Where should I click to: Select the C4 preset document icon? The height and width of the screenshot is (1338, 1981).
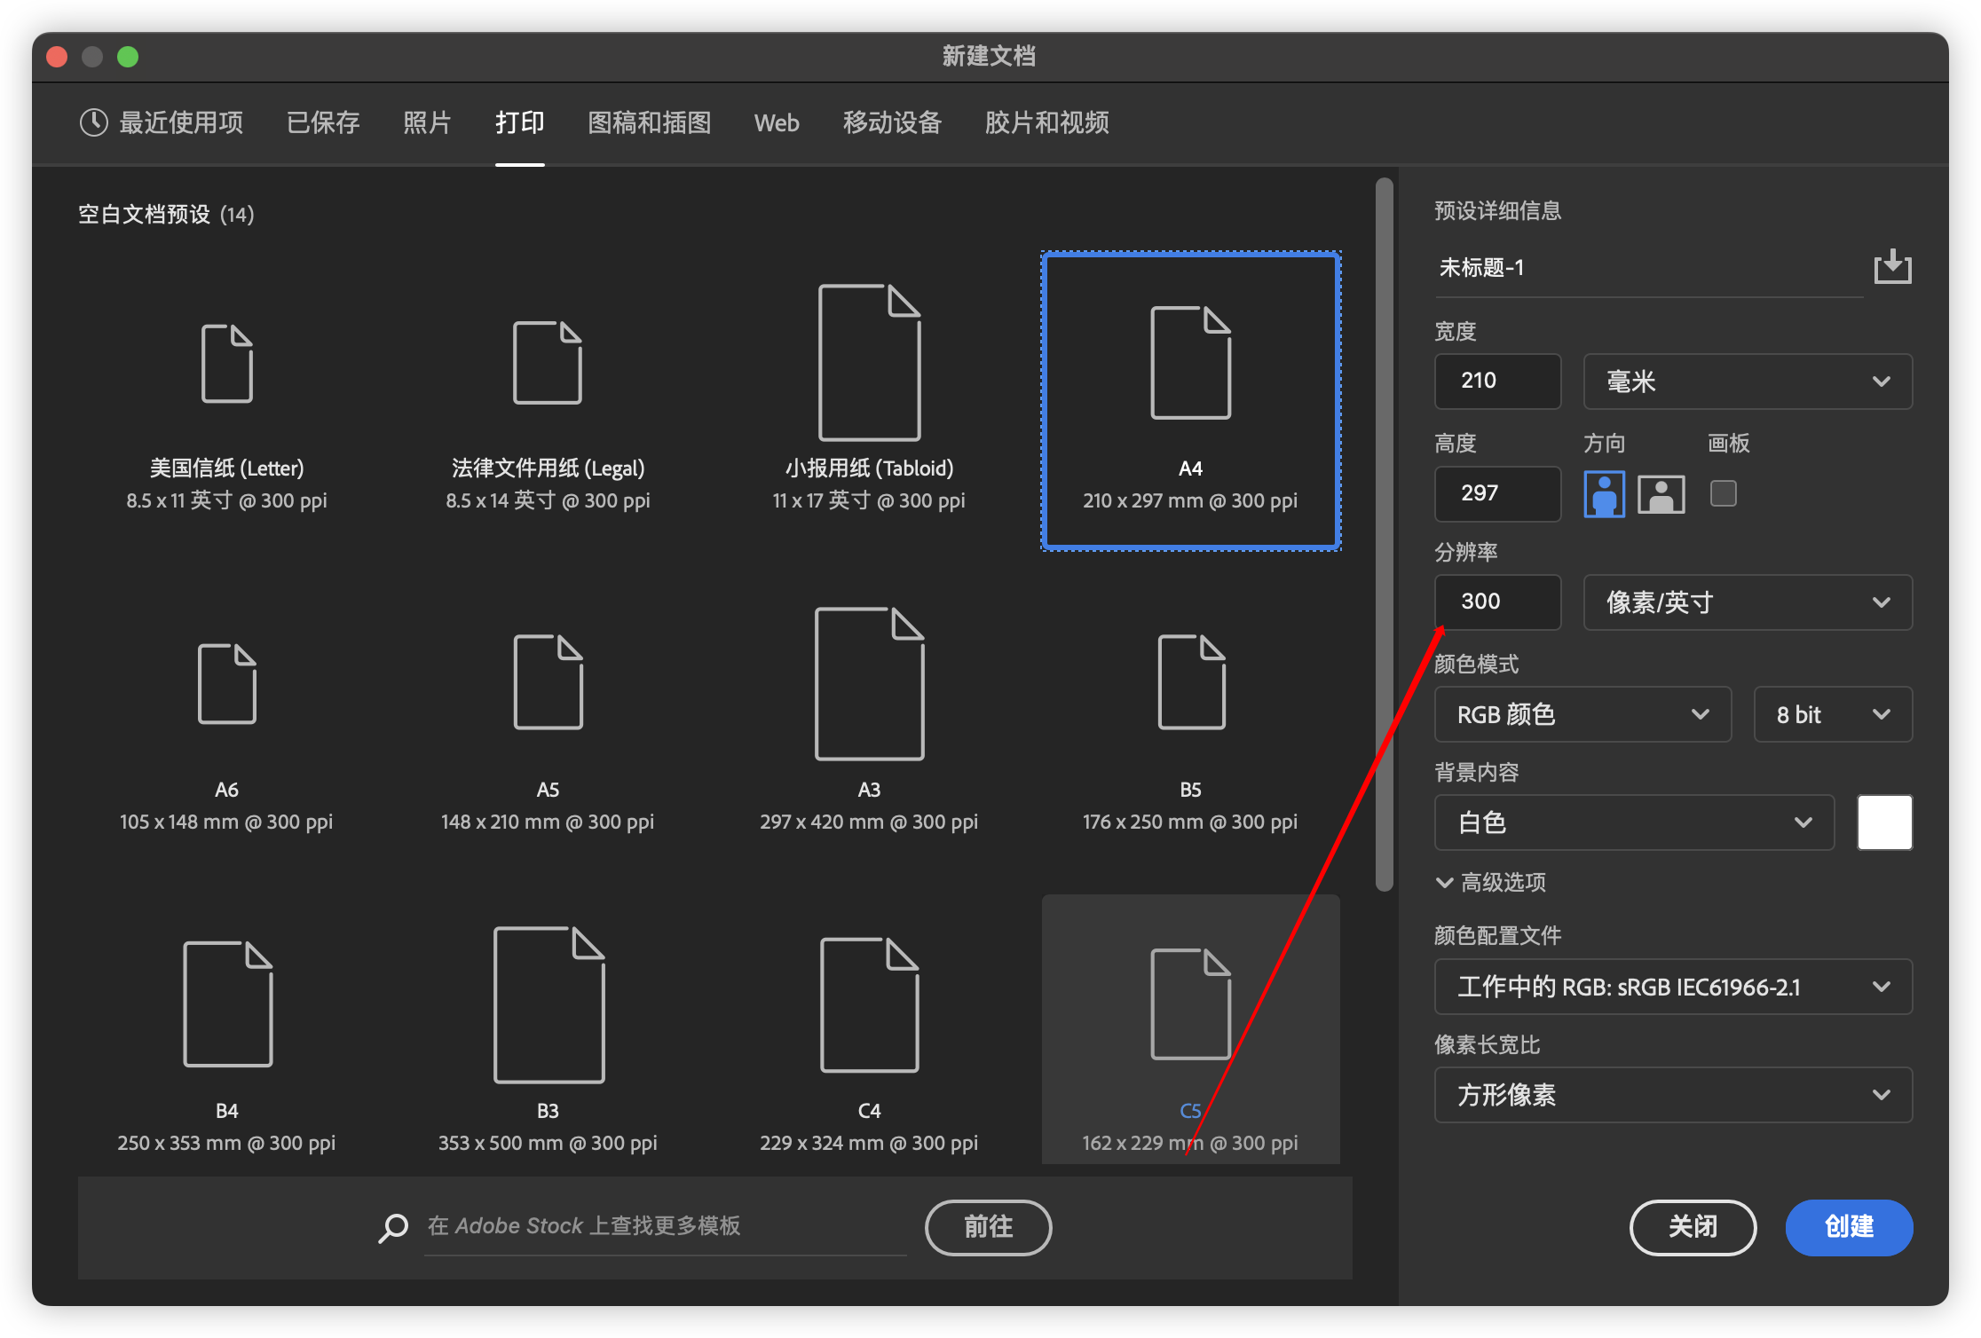[x=869, y=1004]
